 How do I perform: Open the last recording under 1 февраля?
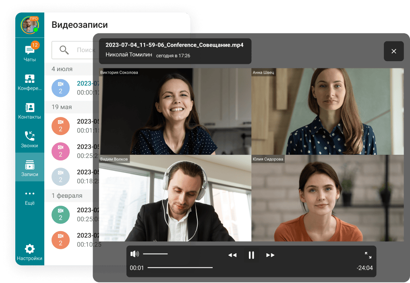pyautogui.click(x=77, y=240)
